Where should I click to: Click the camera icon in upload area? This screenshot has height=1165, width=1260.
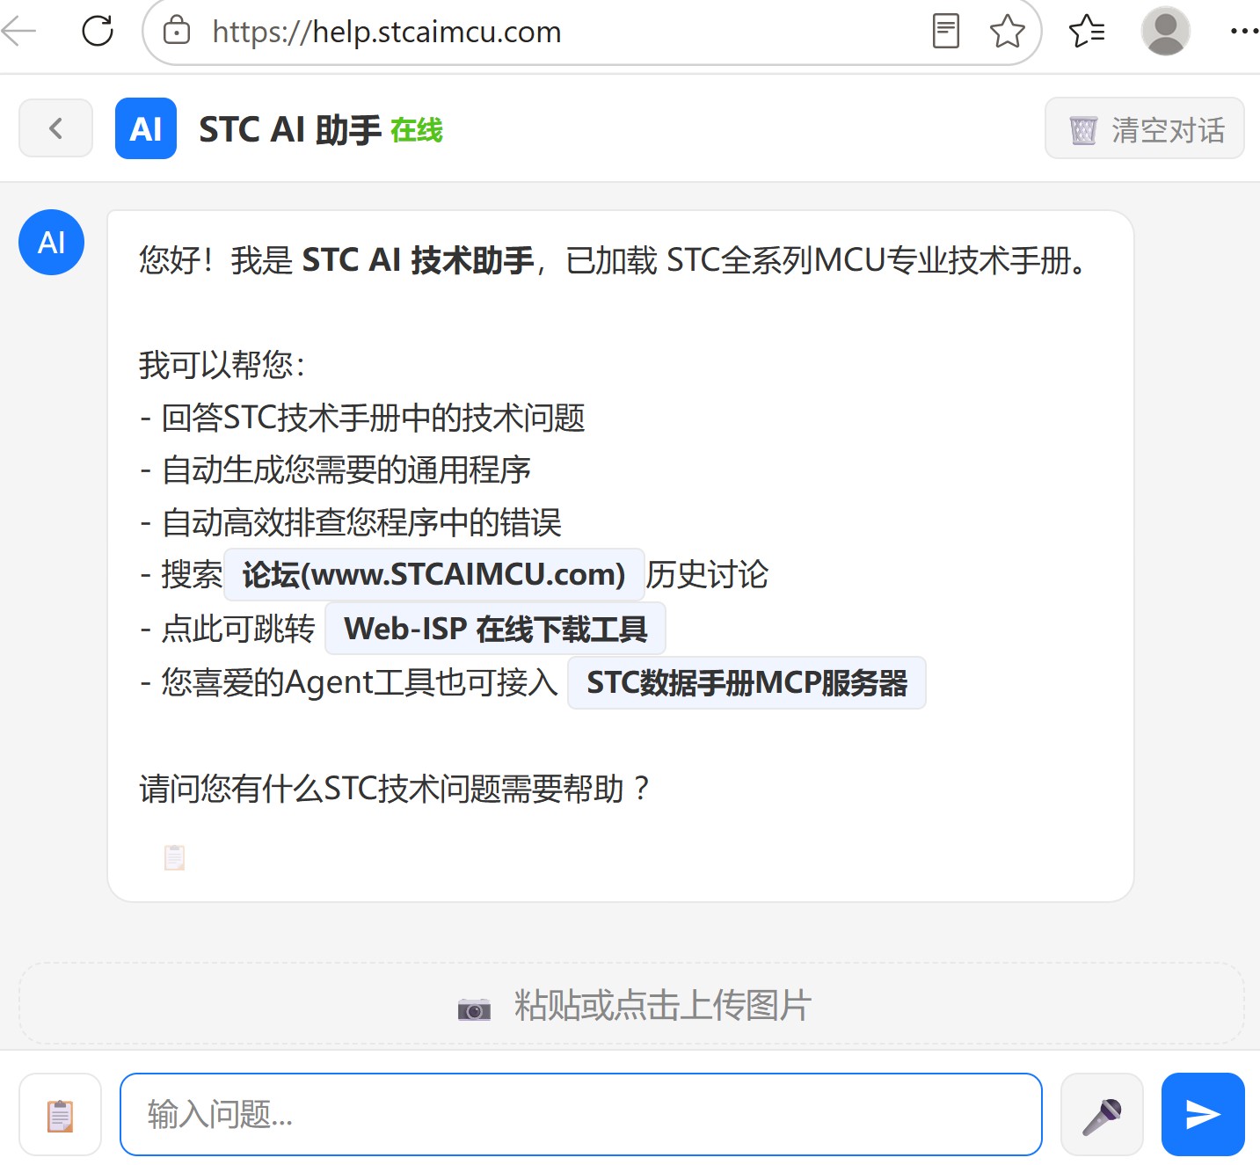pos(475,1008)
